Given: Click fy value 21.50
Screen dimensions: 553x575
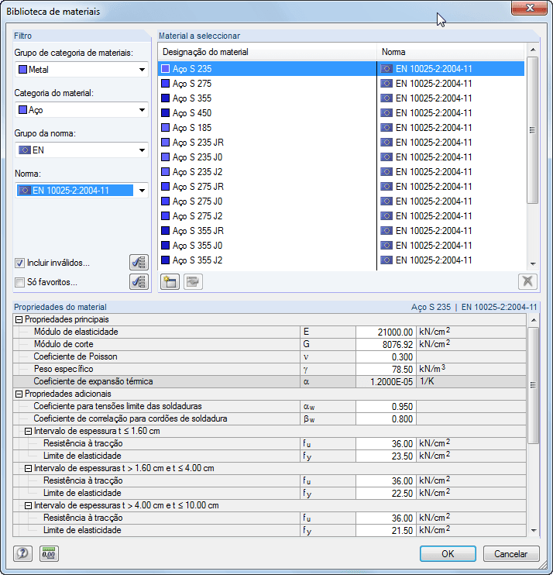Looking at the screenshot, I should point(386,530).
